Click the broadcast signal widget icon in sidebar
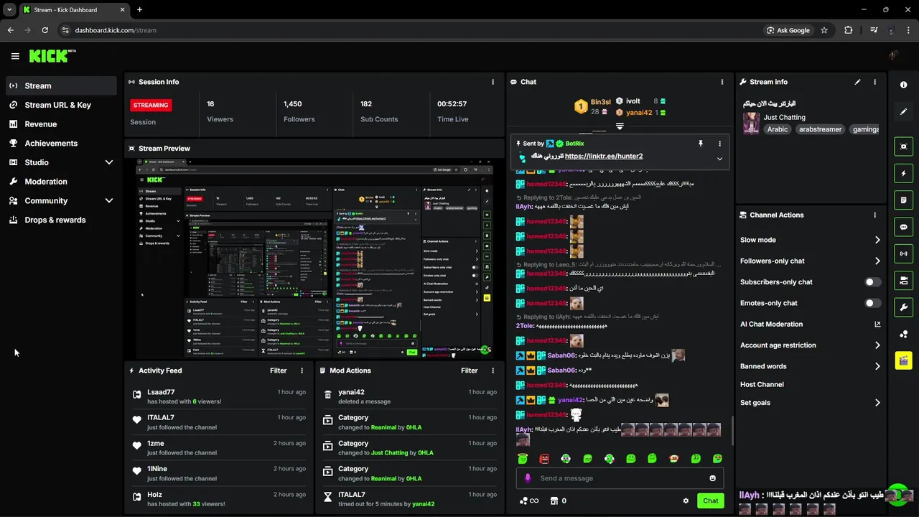The height and width of the screenshot is (517, 919). point(903,253)
